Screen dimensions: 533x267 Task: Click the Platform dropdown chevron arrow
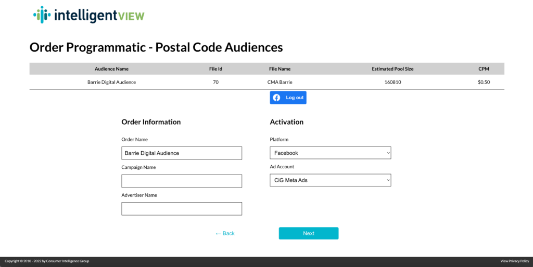[x=388, y=153]
